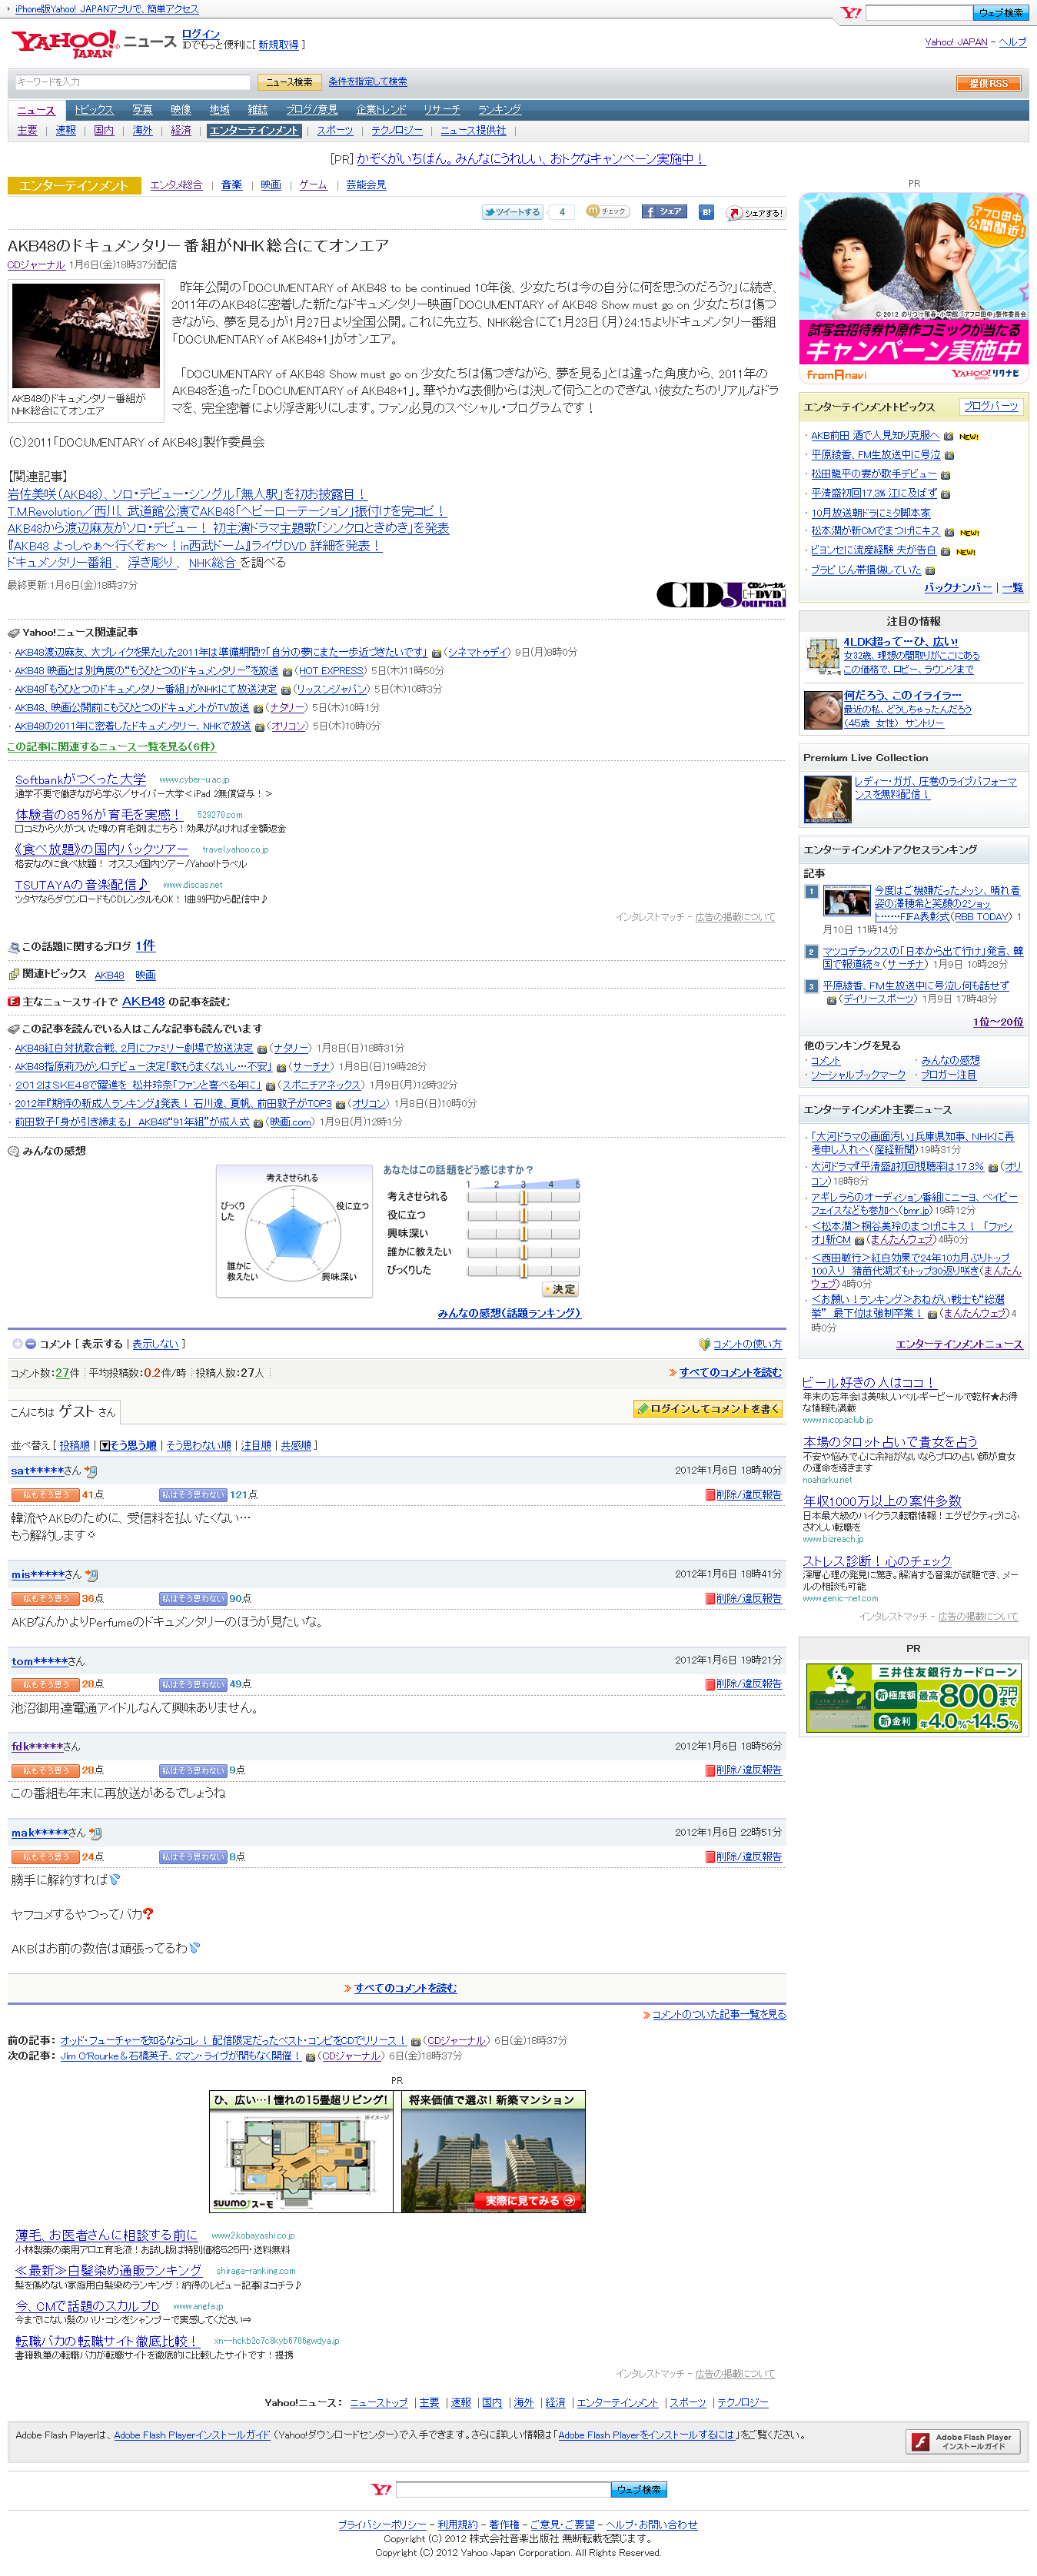Vote 私もそう思う on sat***** comment
The height and width of the screenshot is (2576, 1037).
click(x=45, y=1495)
